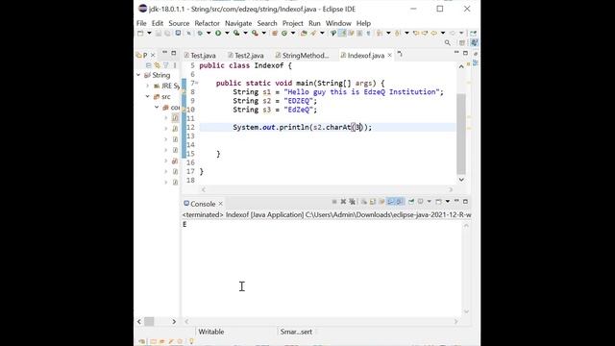Toggle Show Console on standard output
615x346 pixels.
(x=391, y=202)
